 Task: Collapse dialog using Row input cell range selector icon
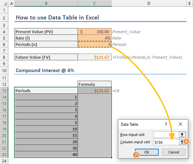(x=182, y=135)
